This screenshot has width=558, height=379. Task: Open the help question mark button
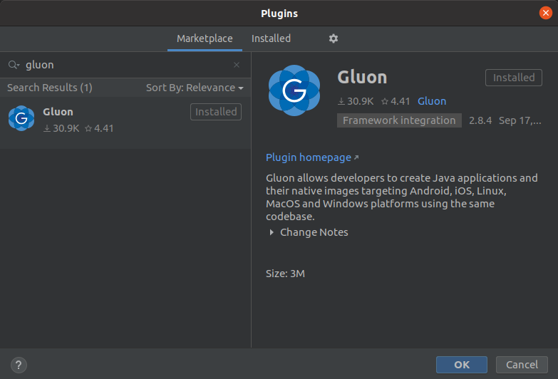click(x=19, y=365)
